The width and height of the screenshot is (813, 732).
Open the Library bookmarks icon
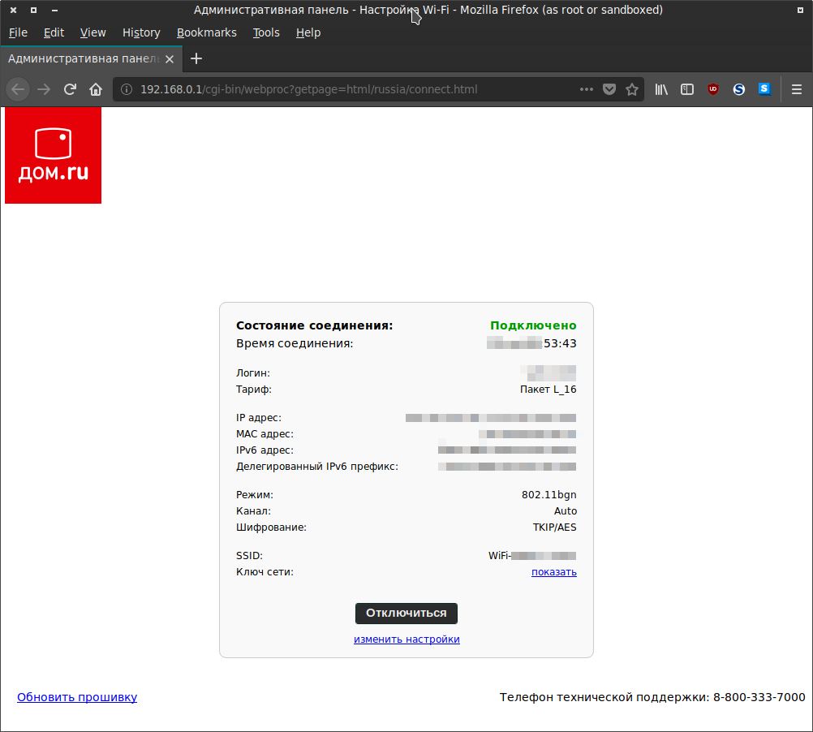coord(662,89)
